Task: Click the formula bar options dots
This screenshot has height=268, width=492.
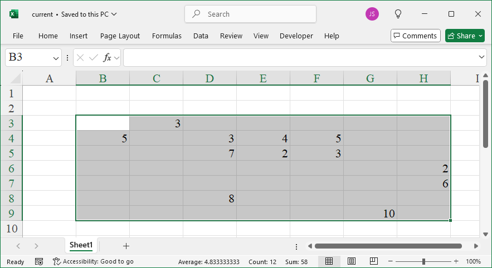Action: pos(67,58)
